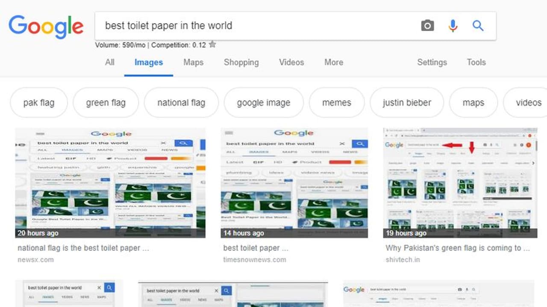This screenshot has width=547, height=307.
Task: Click the magnifying glass to search
Action: click(x=478, y=26)
